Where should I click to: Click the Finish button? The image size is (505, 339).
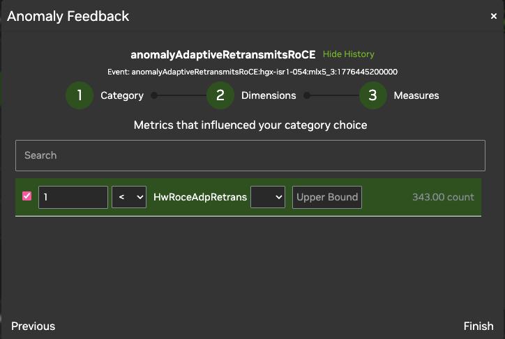(x=478, y=326)
